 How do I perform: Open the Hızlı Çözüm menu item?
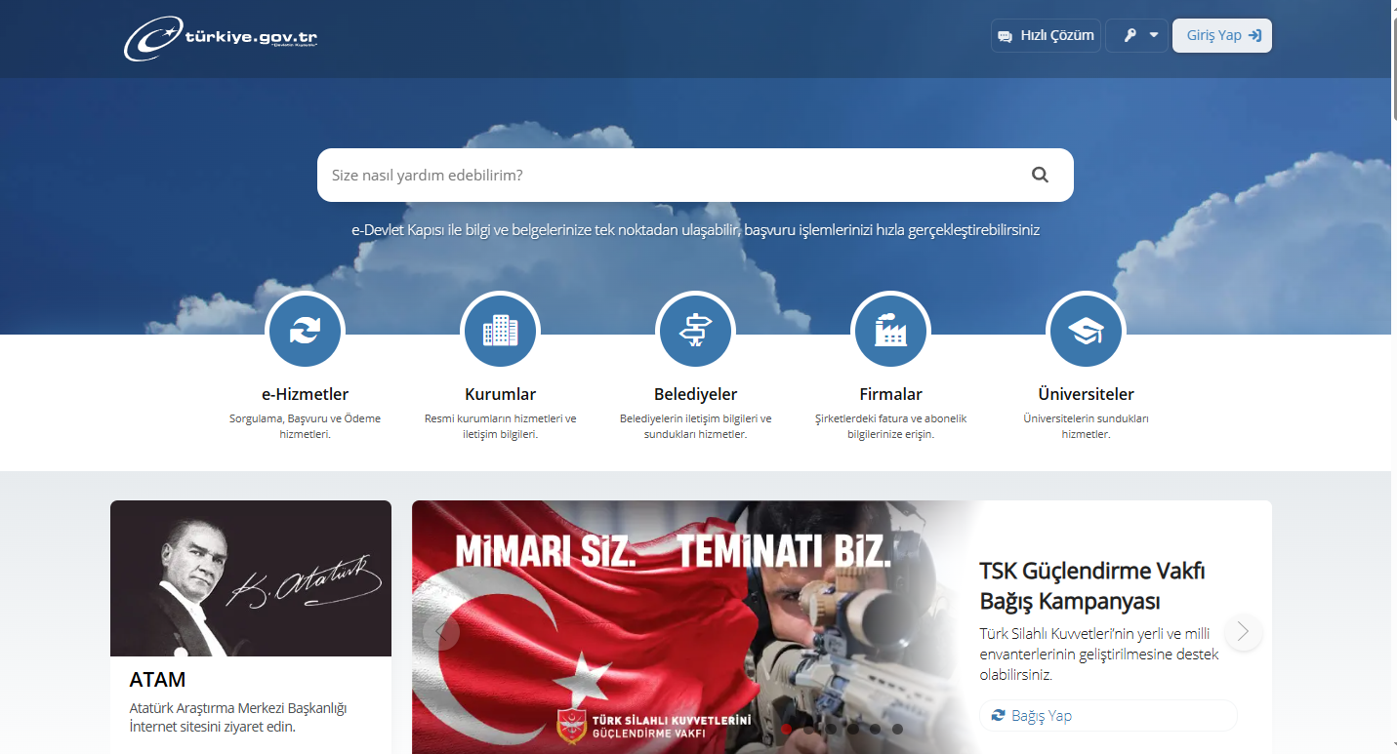1046,35
